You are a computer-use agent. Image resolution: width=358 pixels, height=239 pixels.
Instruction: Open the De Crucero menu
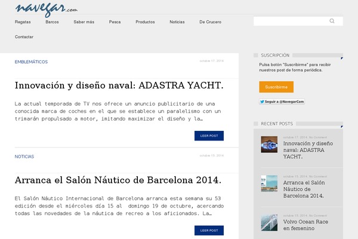[x=210, y=22]
